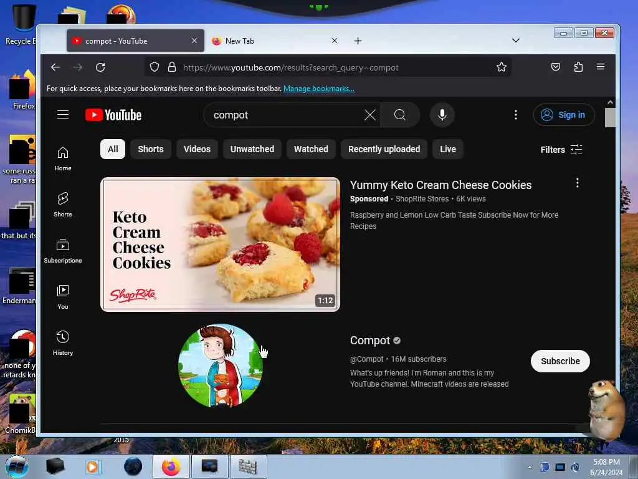
Task: Start voice search with the microphone icon
Action: point(442,115)
